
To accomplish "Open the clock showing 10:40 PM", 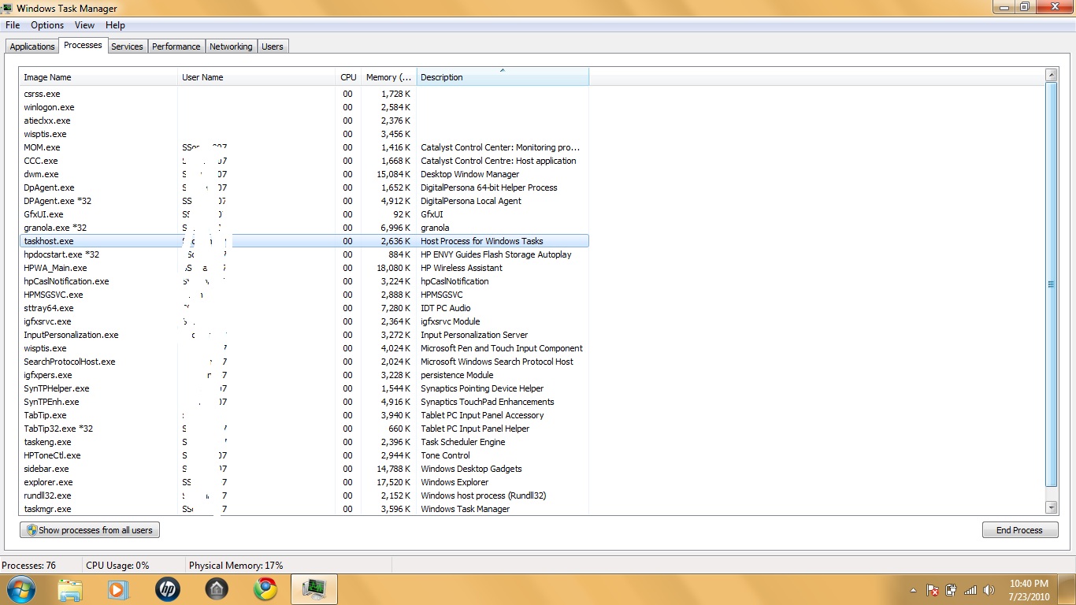I will (1029, 589).
